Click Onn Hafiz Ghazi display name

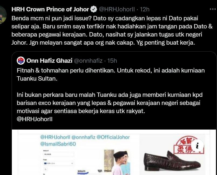click(49, 61)
